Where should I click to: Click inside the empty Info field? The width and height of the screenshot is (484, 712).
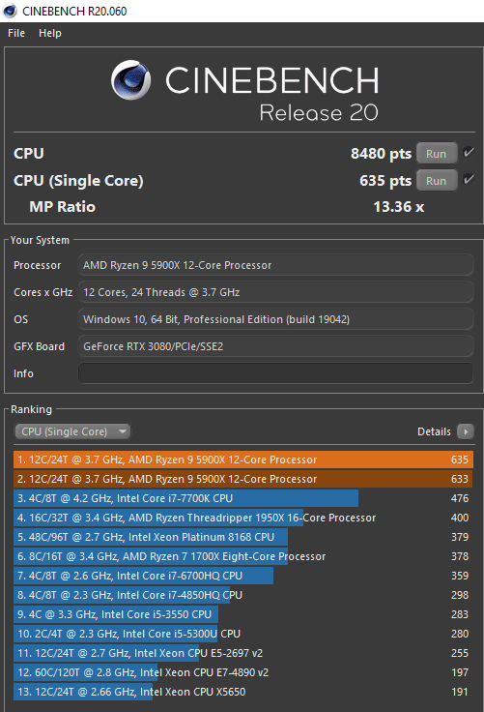tap(275, 373)
